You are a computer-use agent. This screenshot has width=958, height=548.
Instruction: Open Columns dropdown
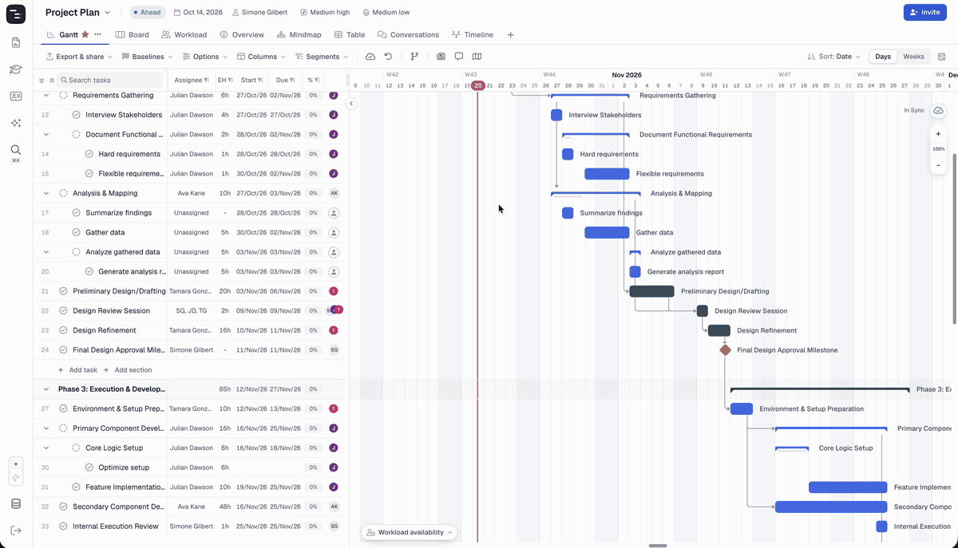tap(262, 57)
